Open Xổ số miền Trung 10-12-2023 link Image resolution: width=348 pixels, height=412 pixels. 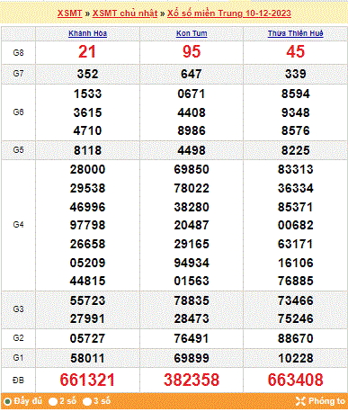tap(229, 13)
